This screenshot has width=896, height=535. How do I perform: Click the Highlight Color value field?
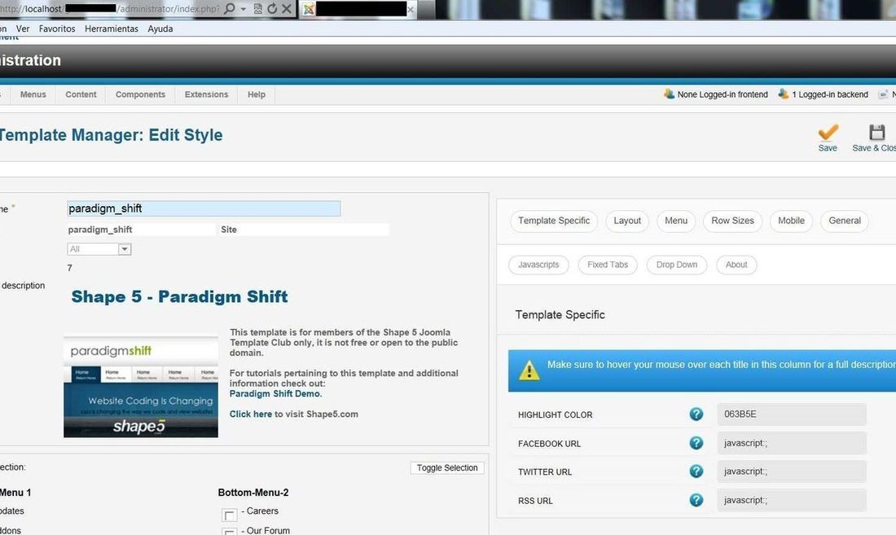click(x=792, y=414)
